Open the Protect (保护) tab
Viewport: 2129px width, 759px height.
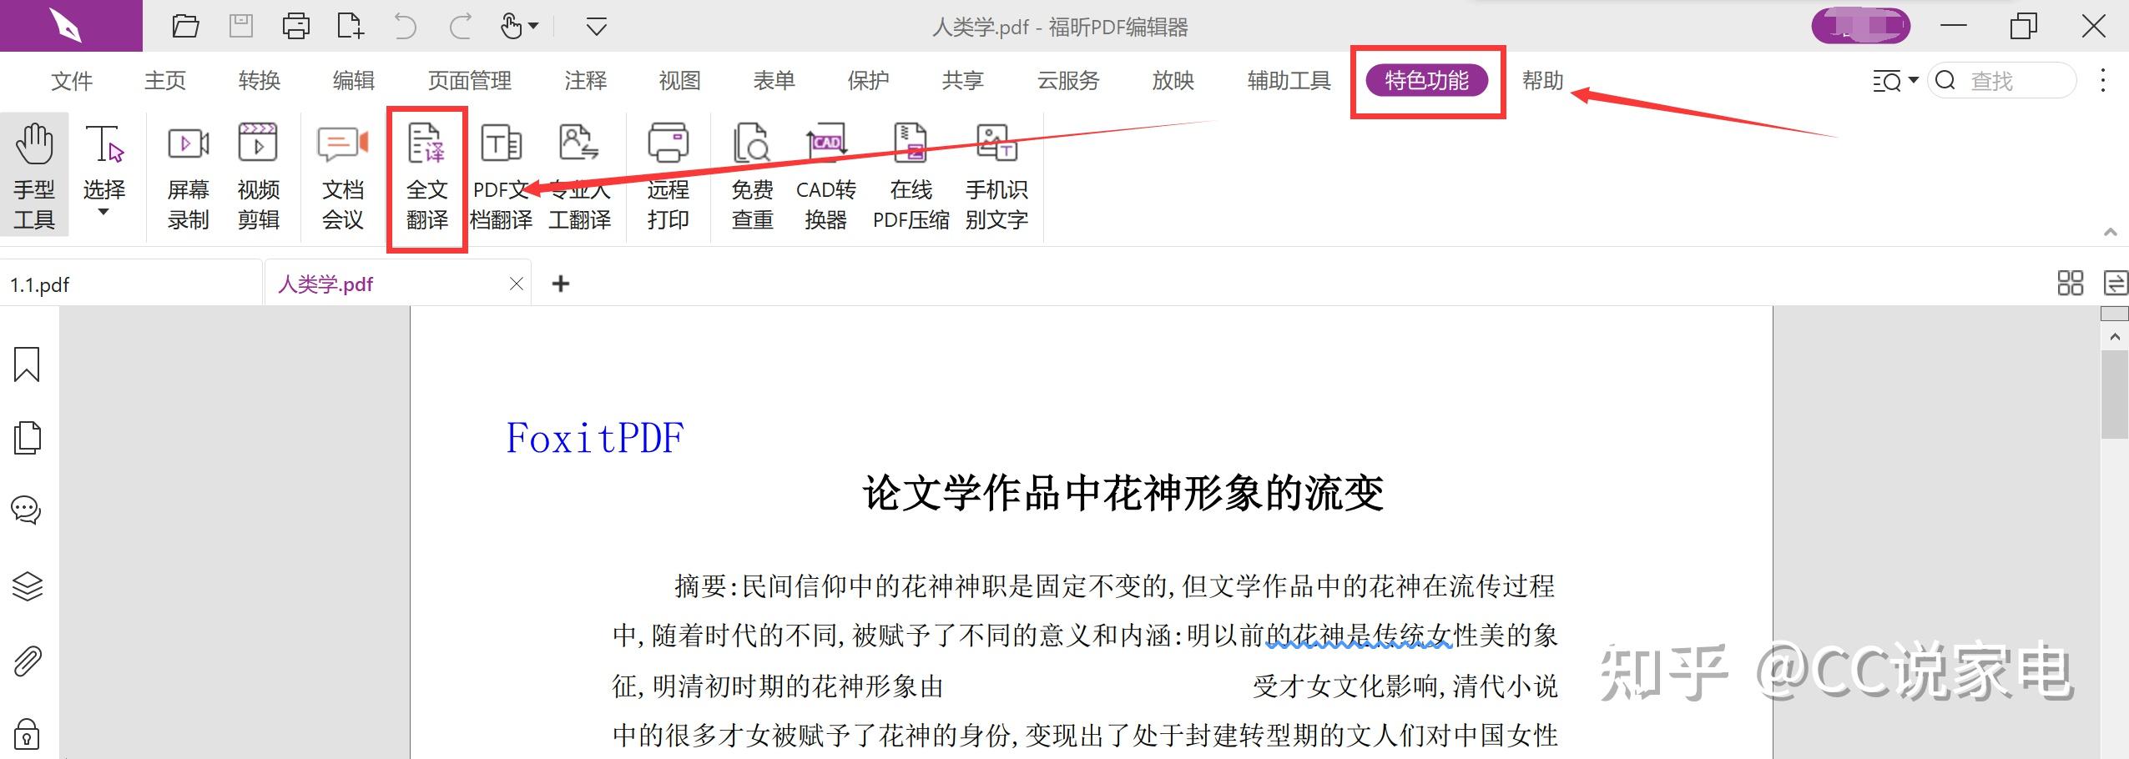click(x=869, y=81)
